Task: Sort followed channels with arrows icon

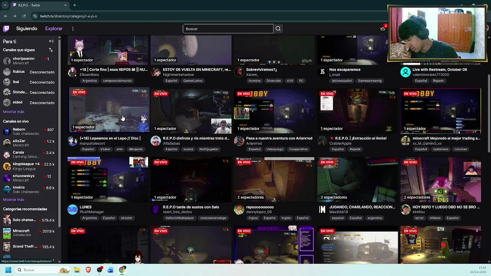Action: (51, 50)
